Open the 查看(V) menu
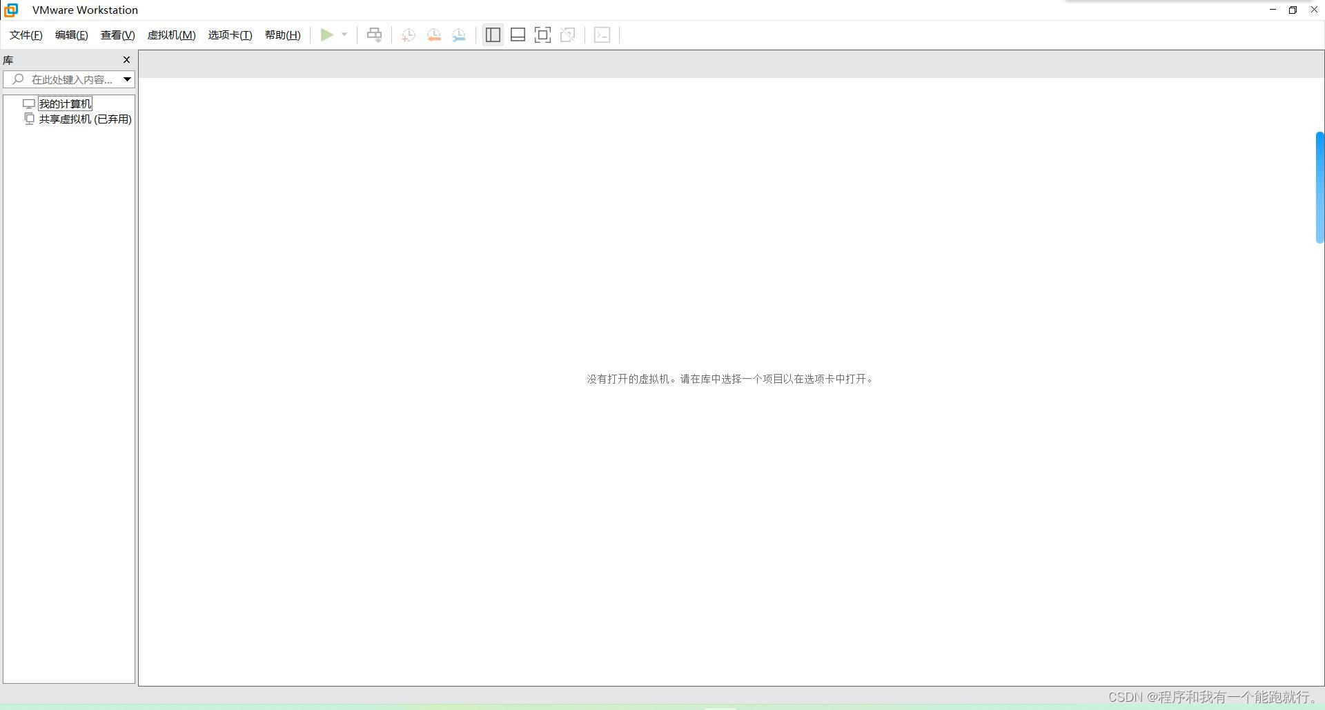The height and width of the screenshot is (710, 1325). click(x=118, y=35)
